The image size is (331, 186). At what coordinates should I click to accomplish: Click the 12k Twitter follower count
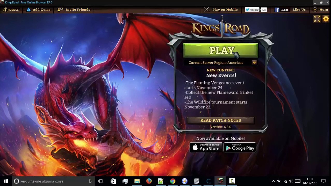pyautogui.click(x=264, y=10)
